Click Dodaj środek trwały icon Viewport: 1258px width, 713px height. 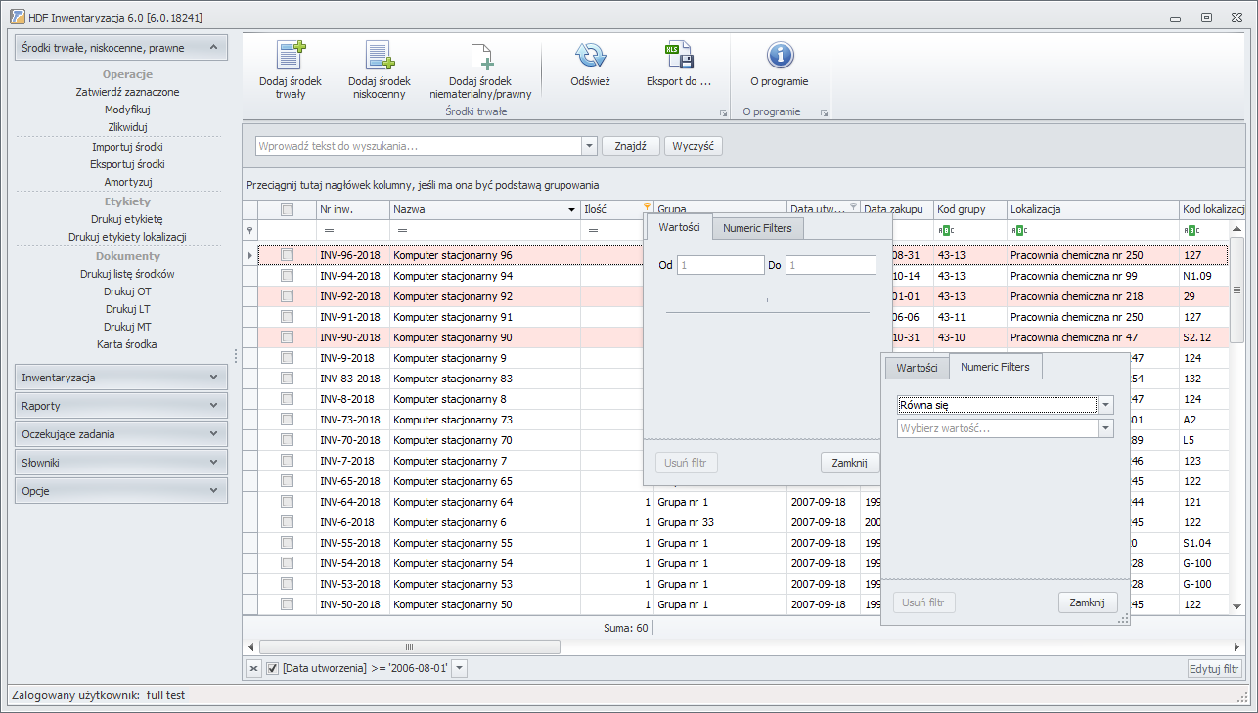tap(292, 56)
